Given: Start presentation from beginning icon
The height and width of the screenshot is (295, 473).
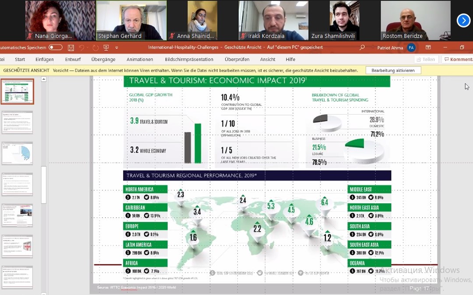Looking at the screenshot, I should pyautogui.click(x=106, y=47).
